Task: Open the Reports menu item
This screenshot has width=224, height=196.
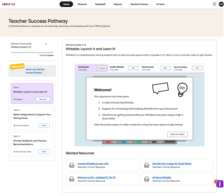Action: coord(118,4)
